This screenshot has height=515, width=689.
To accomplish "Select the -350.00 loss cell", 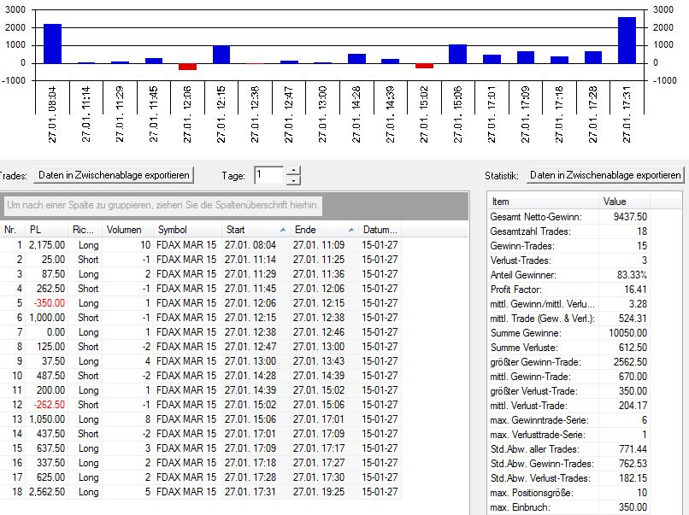I will (47, 303).
